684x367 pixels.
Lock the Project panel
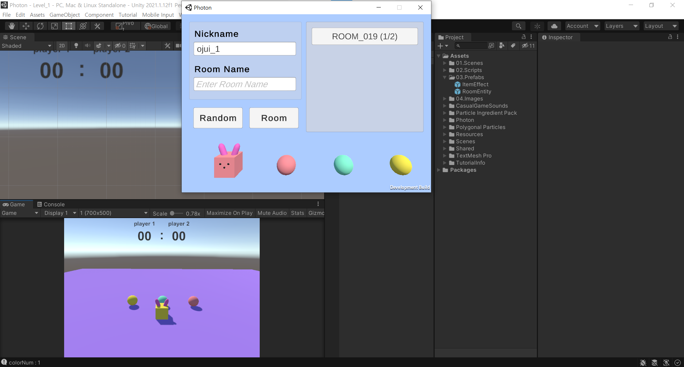click(x=524, y=37)
